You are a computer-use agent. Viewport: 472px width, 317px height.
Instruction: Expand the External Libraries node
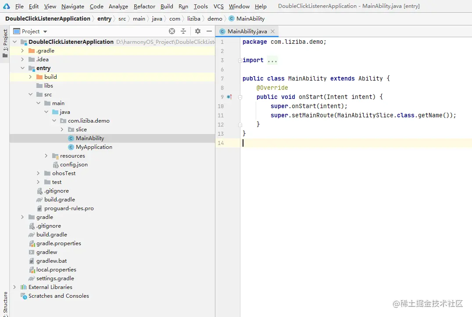15,287
